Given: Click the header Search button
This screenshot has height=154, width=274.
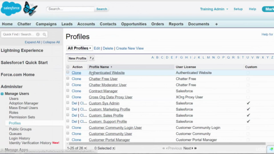Looking at the screenshot, I should click(101, 9).
